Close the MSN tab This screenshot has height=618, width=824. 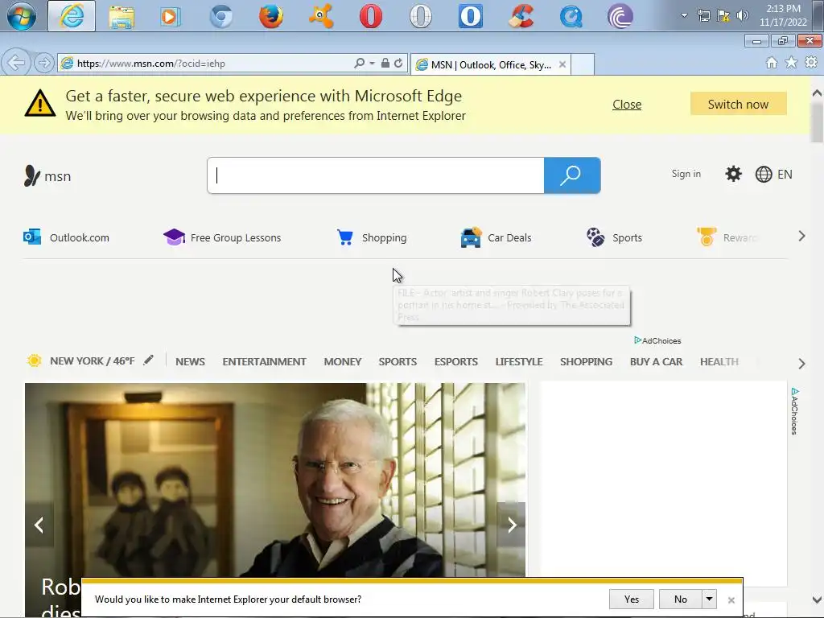tap(562, 64)
